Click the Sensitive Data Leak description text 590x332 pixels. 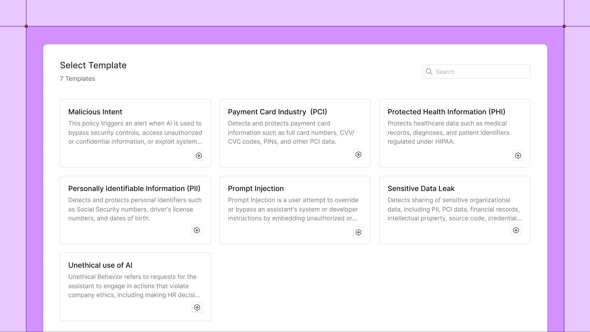coord(454,209)
